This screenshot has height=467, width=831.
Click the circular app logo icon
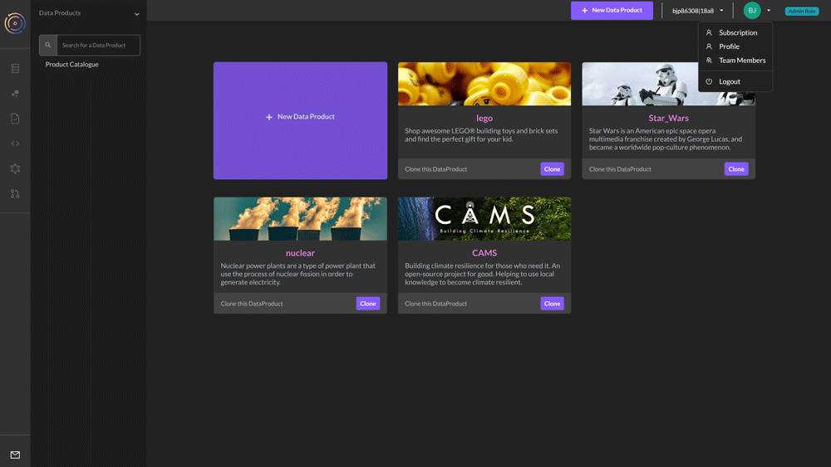click(15, 22)
